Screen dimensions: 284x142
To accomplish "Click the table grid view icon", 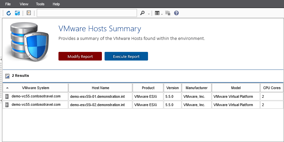I will coord(157,13).
